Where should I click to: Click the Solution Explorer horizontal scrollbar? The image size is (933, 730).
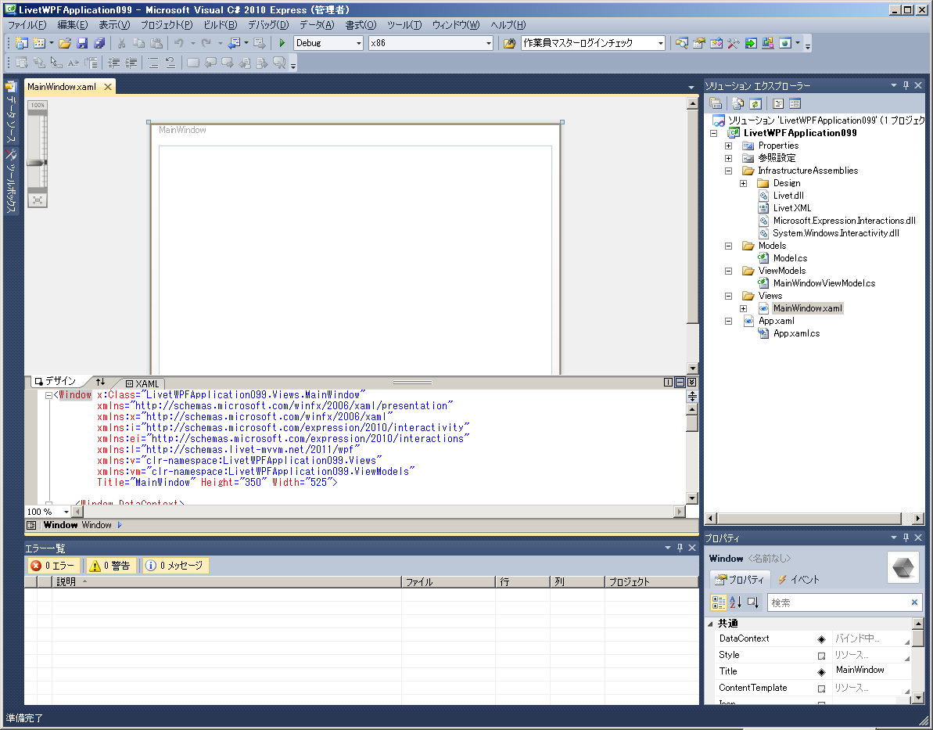point(809,519)
